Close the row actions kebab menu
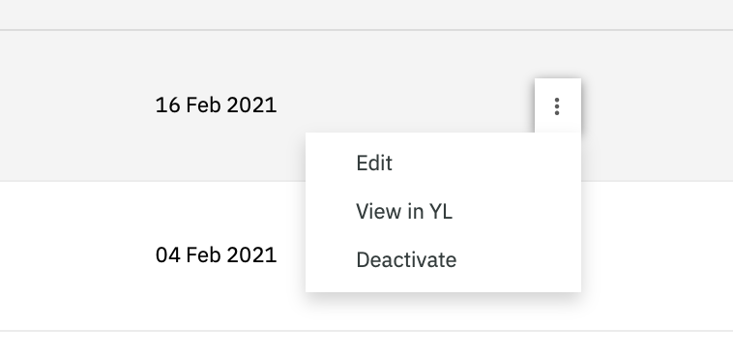Viewport: 733px width, 358px height. 557,106
